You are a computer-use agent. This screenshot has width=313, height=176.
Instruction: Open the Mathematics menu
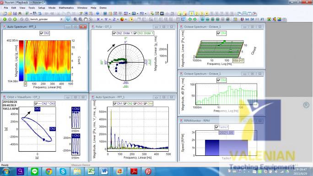click(x=66, y=8)
